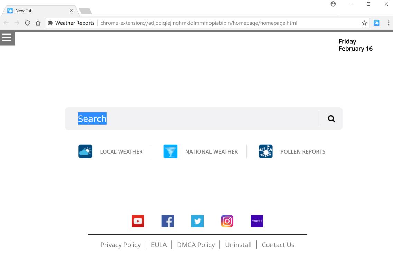
Task: Open Yahoo via its purple icon
Action: pyautogui.click(x=257, y=221)
